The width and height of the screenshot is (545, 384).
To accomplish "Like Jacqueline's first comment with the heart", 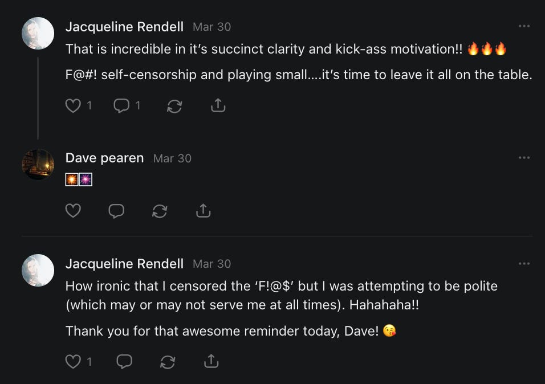I will pyautogui.click(x=73, y=105).
